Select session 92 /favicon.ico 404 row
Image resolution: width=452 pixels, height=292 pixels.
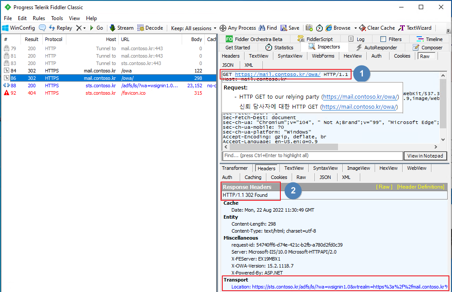(x=109, y=93)
